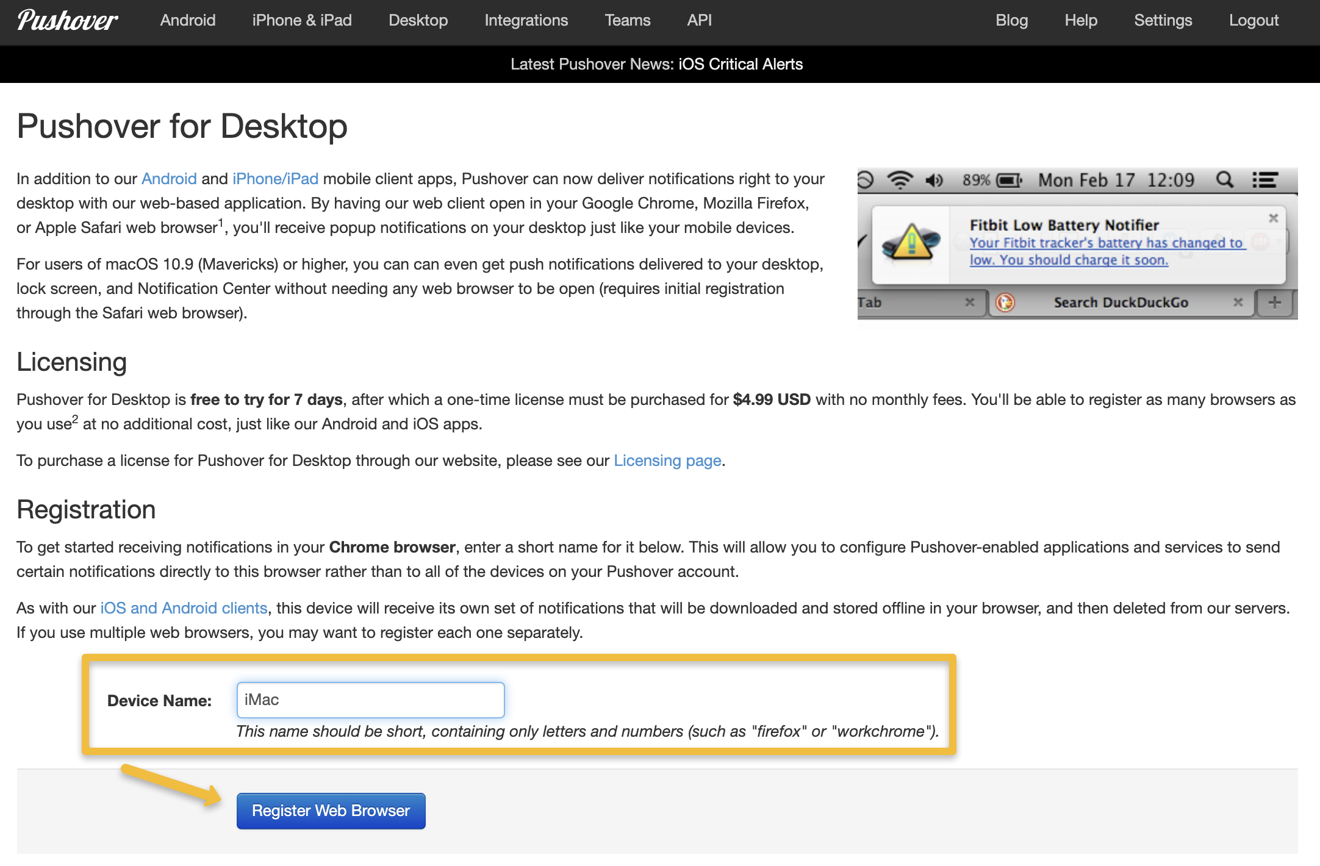Open the Android menu item
Viewport: 1320px width, 866px height.
[x=188, y=20]
